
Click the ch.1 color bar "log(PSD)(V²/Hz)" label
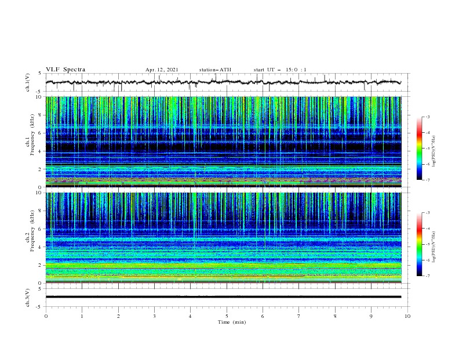(434, 151)
